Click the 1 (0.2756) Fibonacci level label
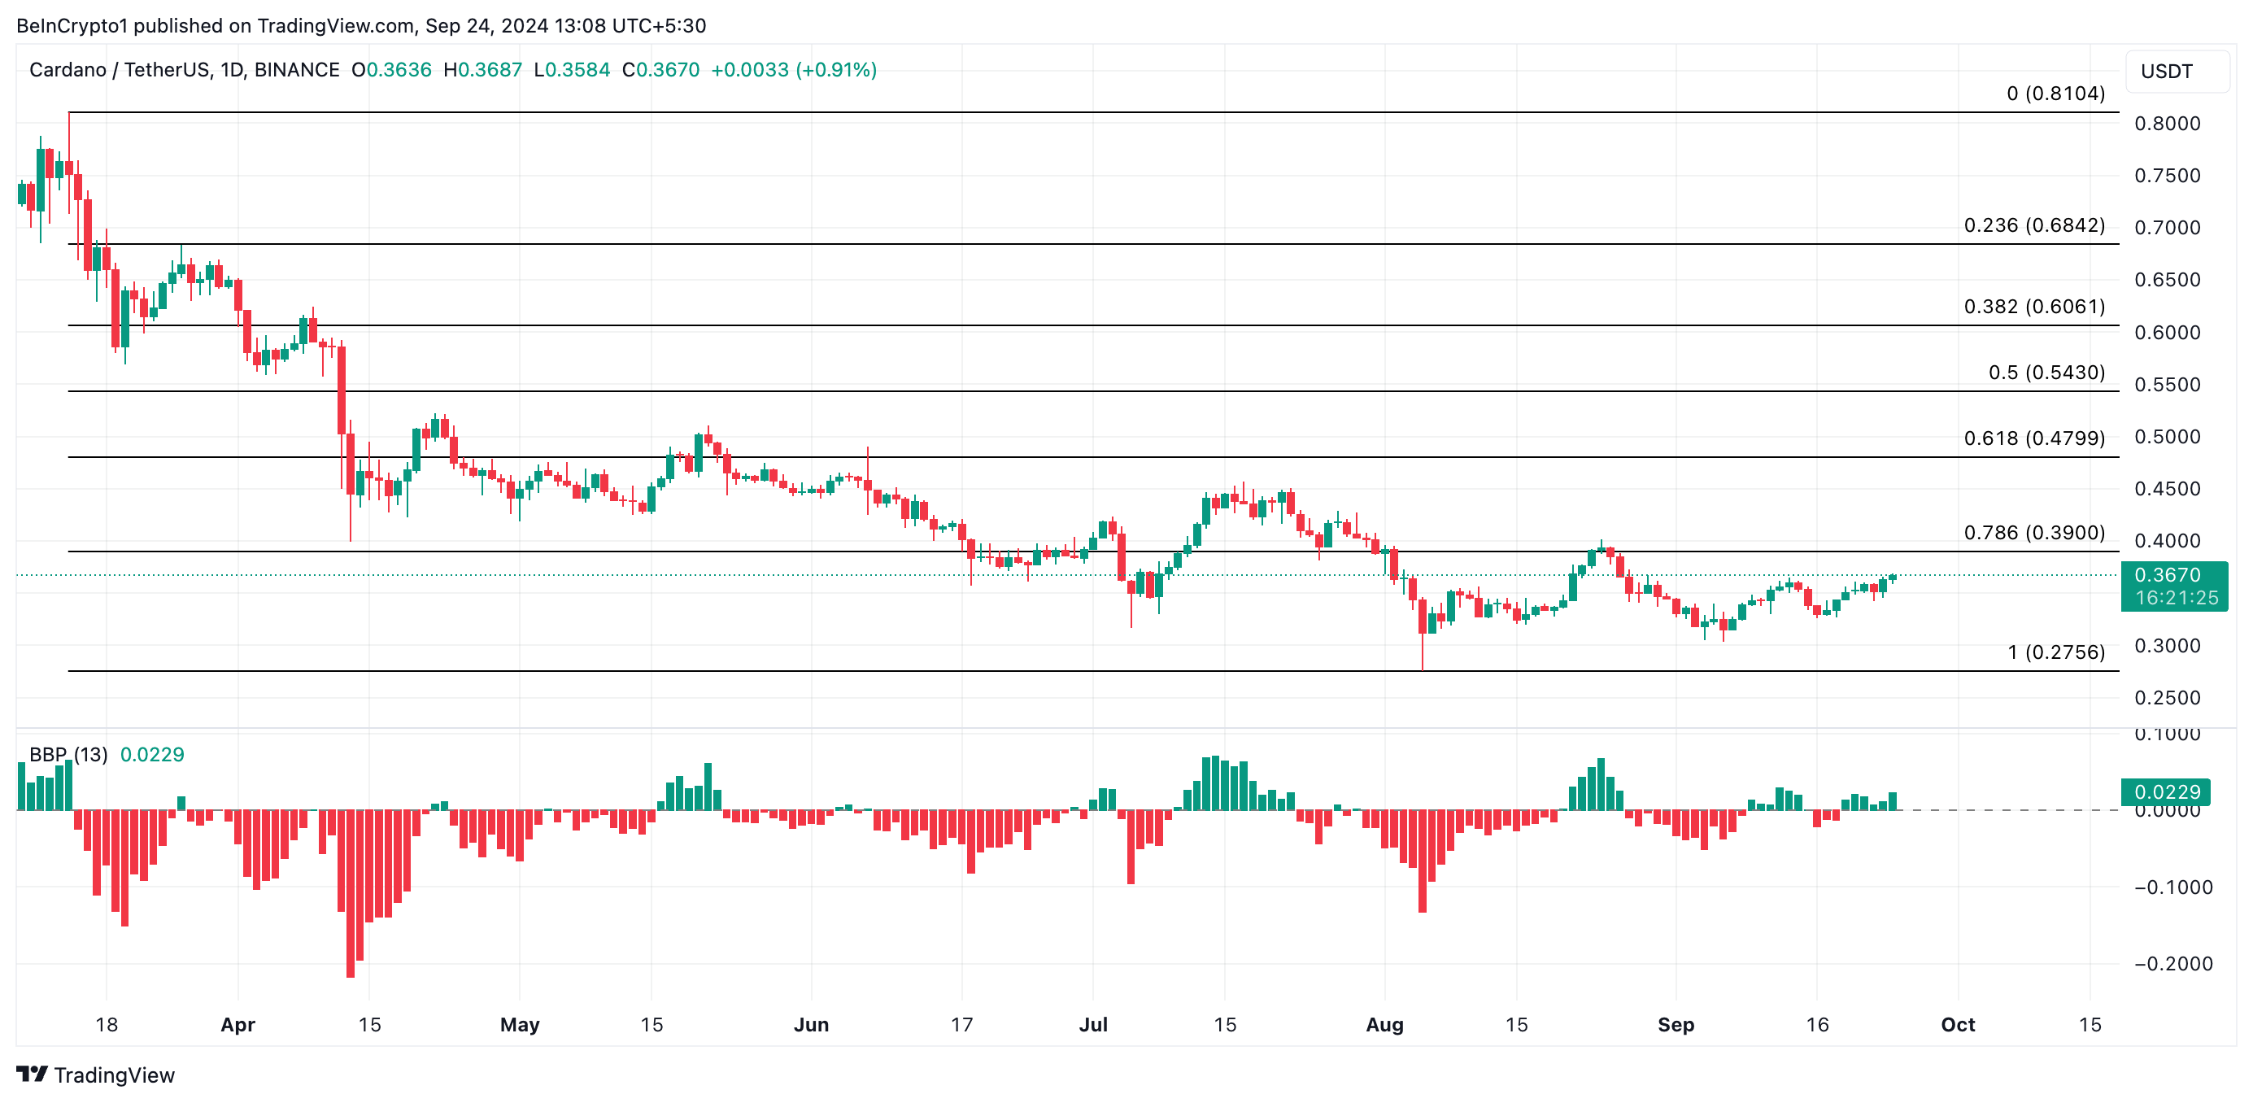The height and width of the screenshot is (1103, 2253). click(2055, 652)
